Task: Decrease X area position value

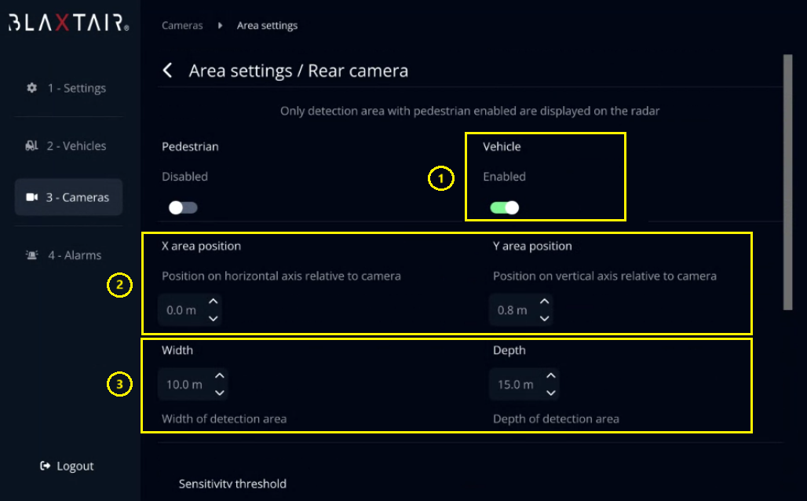Action: point(213,317)
